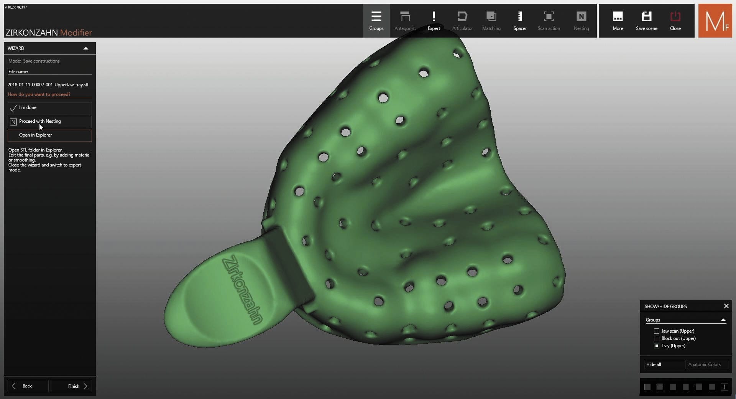
Task: Toggle Jaw scan (Upper) visibility checkbox
Action: pyautogui.click(x=656, y=331)
